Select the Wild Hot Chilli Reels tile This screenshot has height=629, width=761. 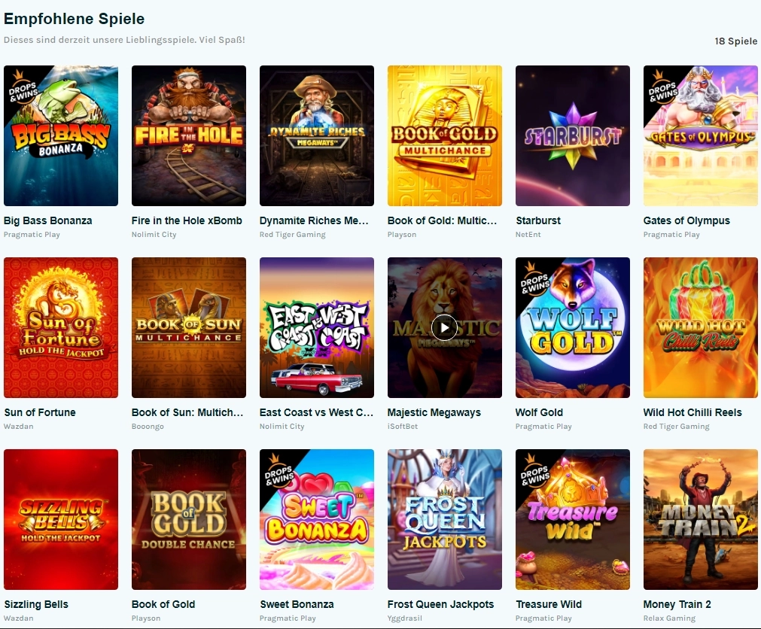pos(700,328)
